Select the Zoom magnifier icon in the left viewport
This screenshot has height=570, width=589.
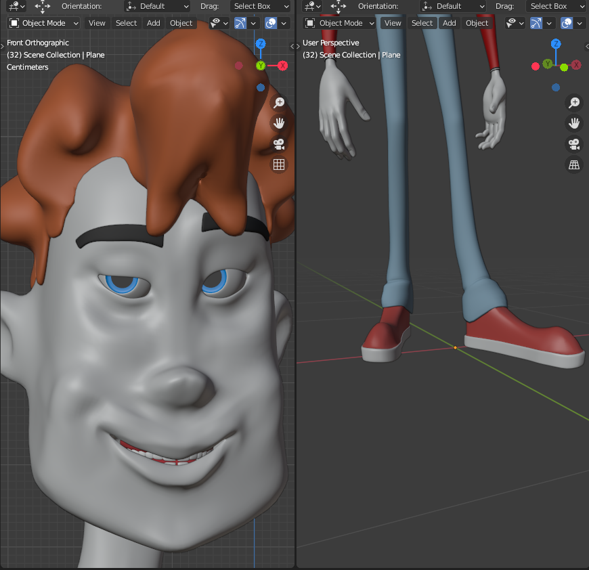(278, 102)
